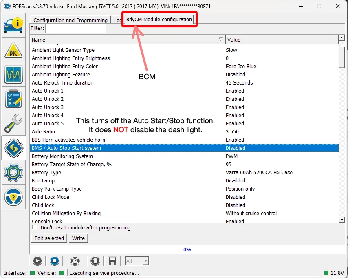Screen dimensions: 348x278
Task: Click the Edit selected button
Action: click(49, 238)
